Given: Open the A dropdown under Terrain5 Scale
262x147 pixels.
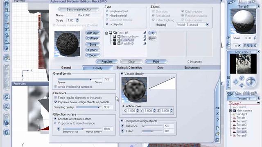Looking at the screenshot, I should point(239,45).
